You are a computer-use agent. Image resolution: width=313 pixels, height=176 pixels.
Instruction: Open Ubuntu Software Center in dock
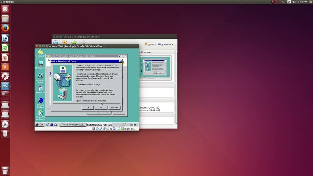[5, 66]
